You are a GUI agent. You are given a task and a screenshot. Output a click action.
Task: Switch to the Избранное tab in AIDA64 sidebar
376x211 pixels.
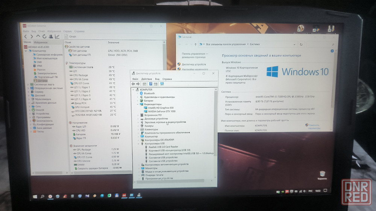pos(41,42)
